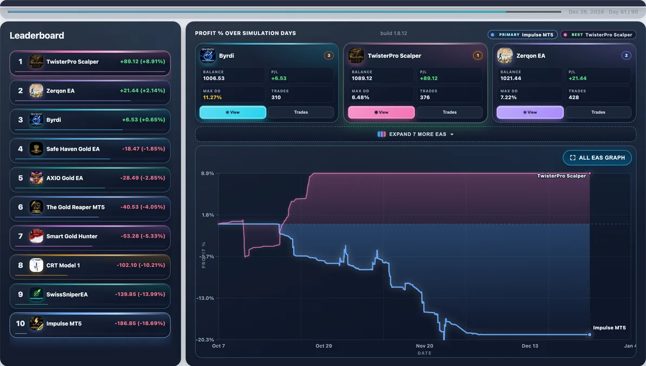Screen dimensions: 646x366
Task: Click Zerqon EA trades count 428
Action: point(573,97)
